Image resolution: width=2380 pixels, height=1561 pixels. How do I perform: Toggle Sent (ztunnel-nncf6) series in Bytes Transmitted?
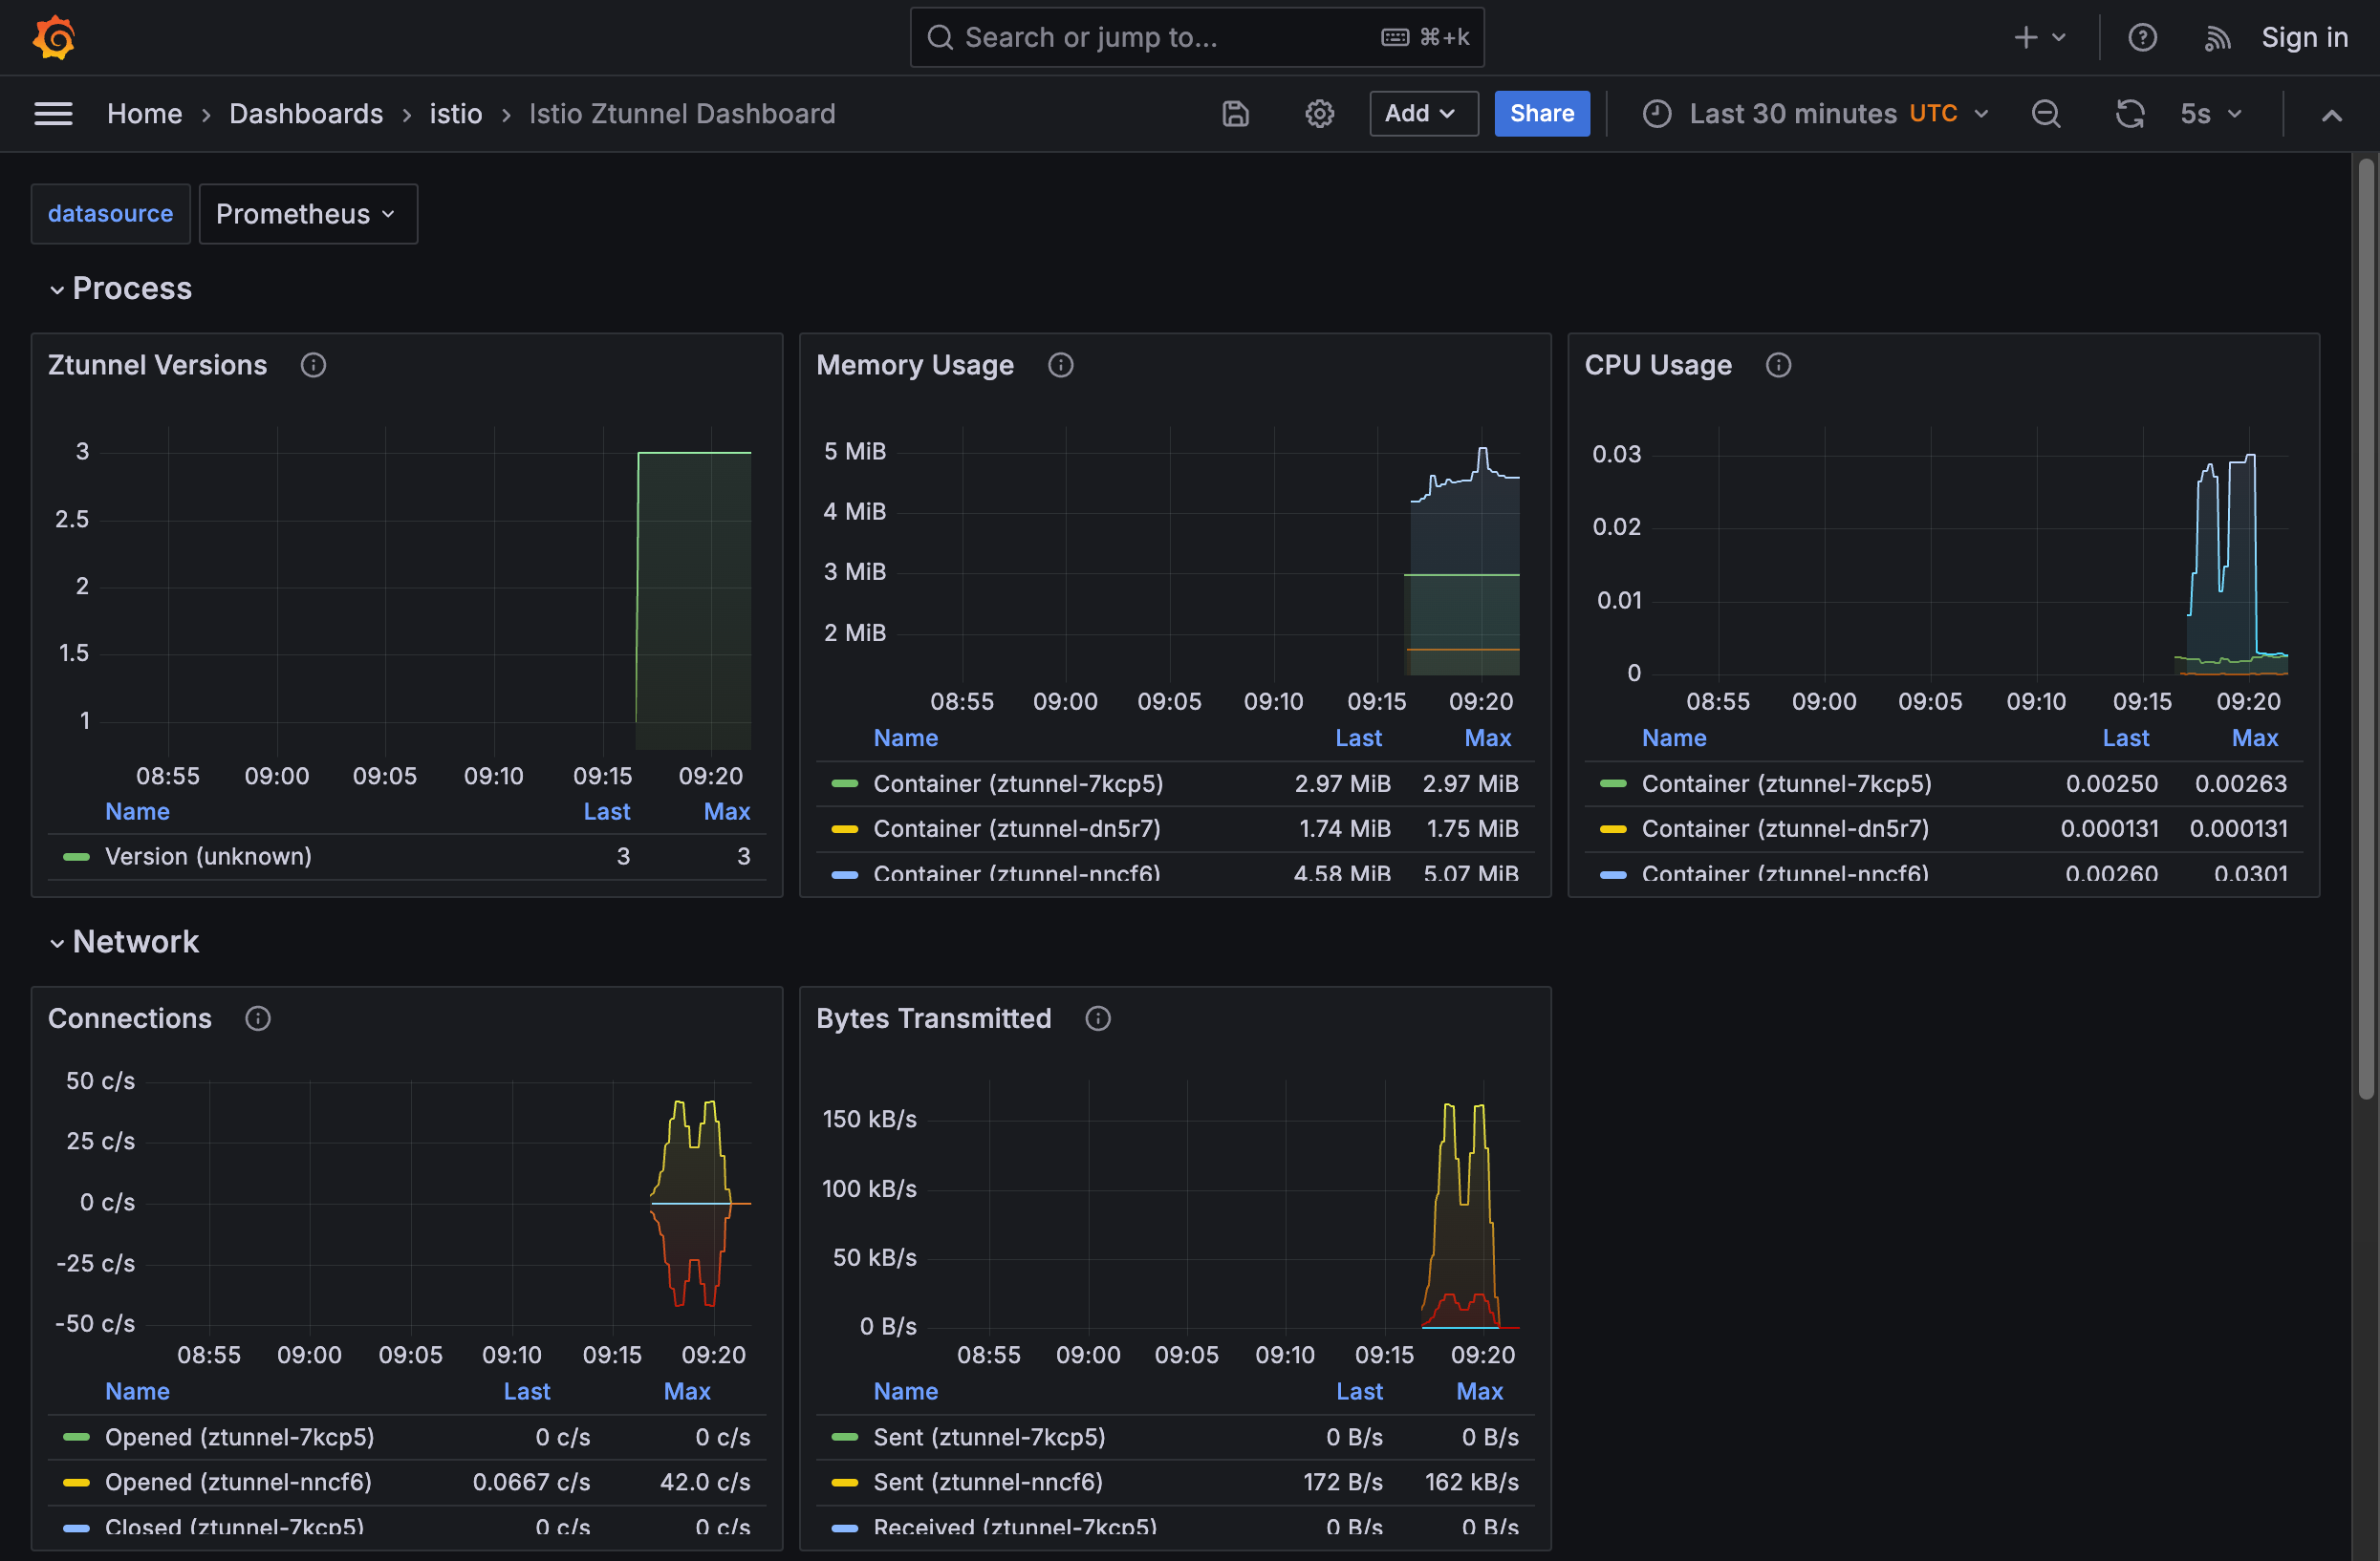[988, 1482]
